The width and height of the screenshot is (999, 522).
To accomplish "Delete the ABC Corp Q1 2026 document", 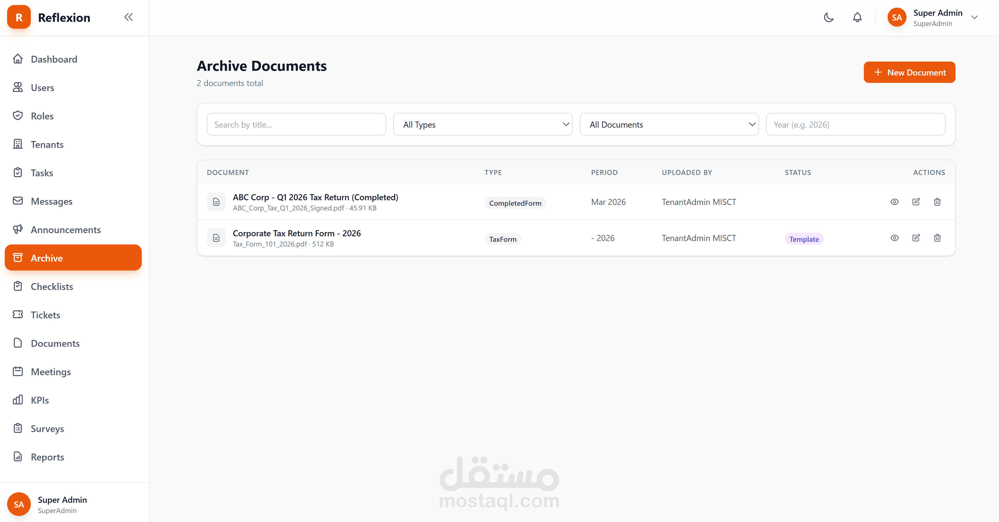I will point(937,202).
